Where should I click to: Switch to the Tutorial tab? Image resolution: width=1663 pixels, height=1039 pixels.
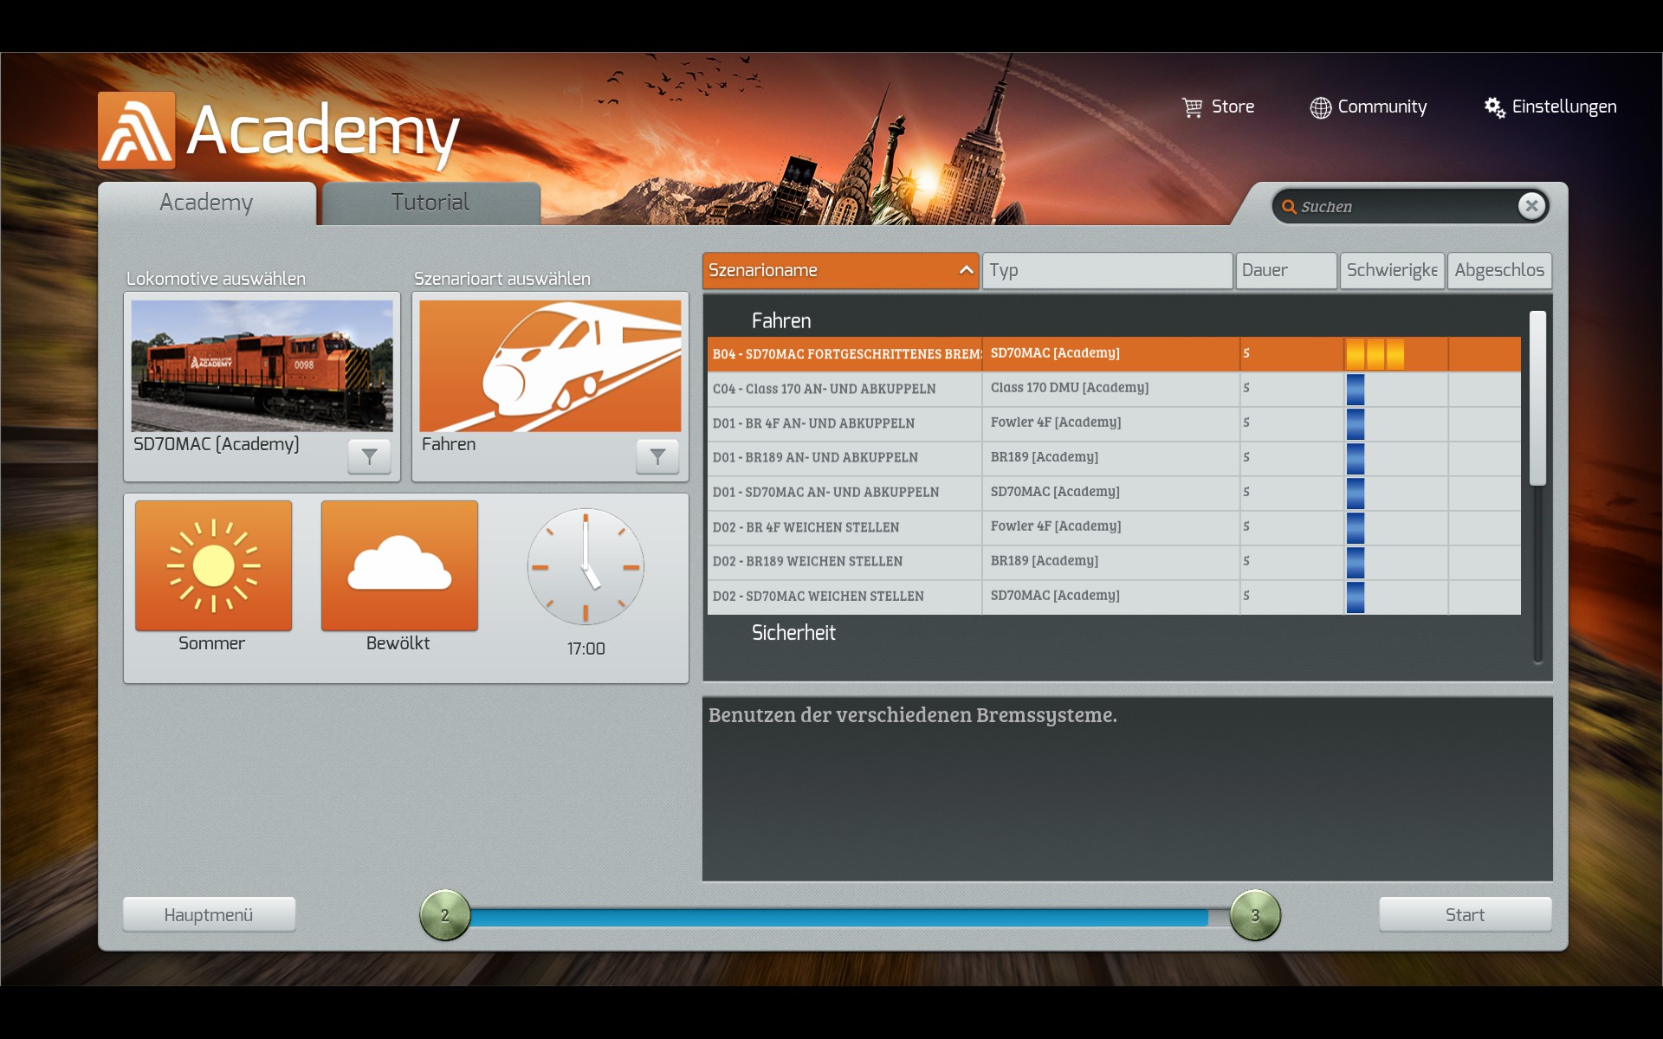pos(430,203)
